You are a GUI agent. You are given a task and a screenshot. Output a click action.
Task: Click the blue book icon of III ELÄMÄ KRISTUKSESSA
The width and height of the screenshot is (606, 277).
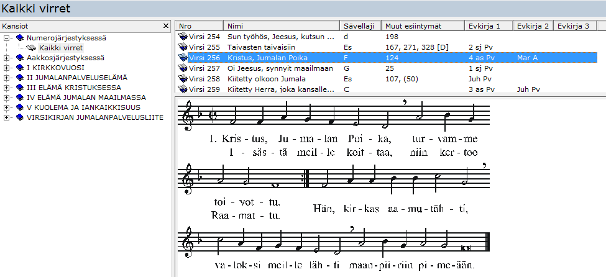20,88
